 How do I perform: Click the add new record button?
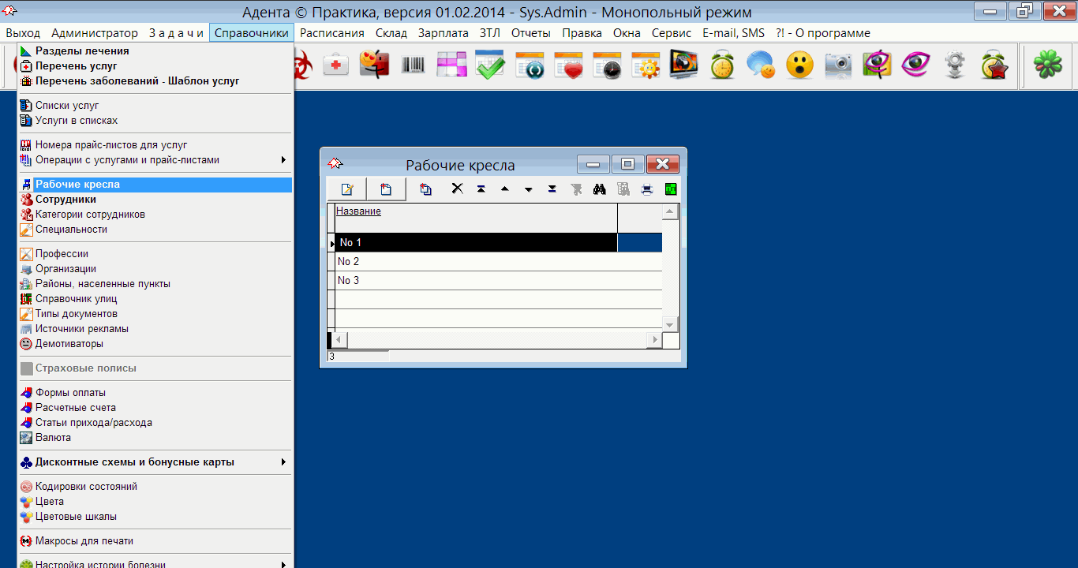[386, 189]
